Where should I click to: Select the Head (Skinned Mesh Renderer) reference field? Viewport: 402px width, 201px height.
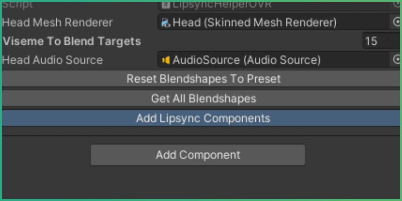click(x=271, y=23)
